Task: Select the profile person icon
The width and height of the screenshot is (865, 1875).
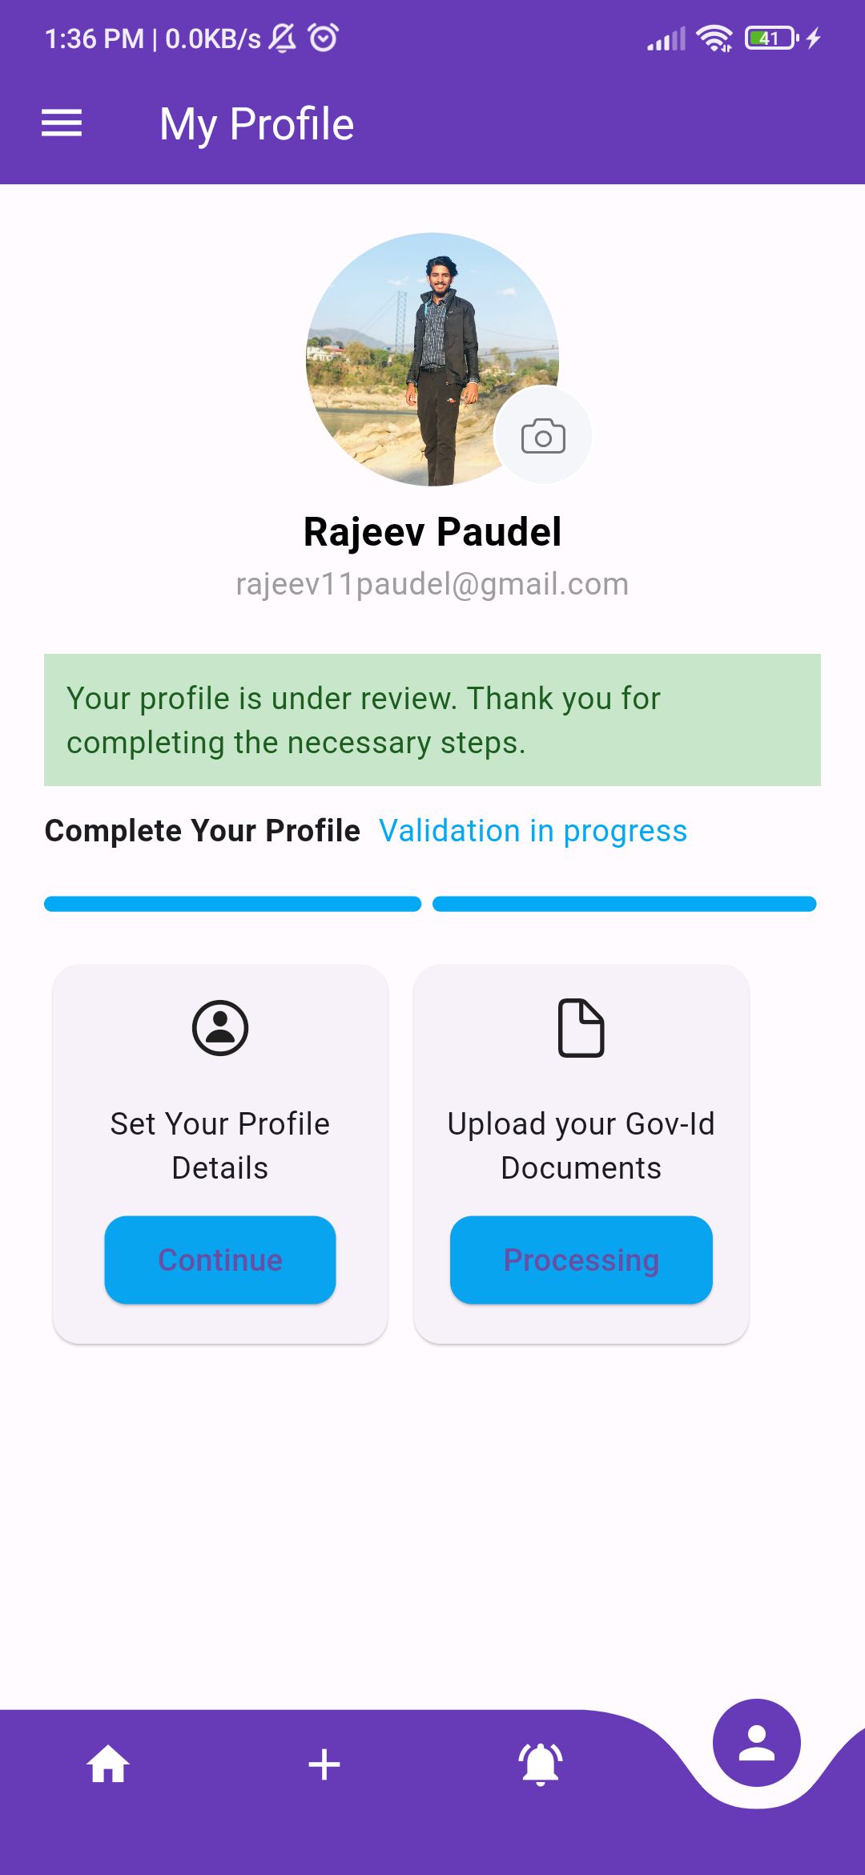Action: tap(757, 1743)
